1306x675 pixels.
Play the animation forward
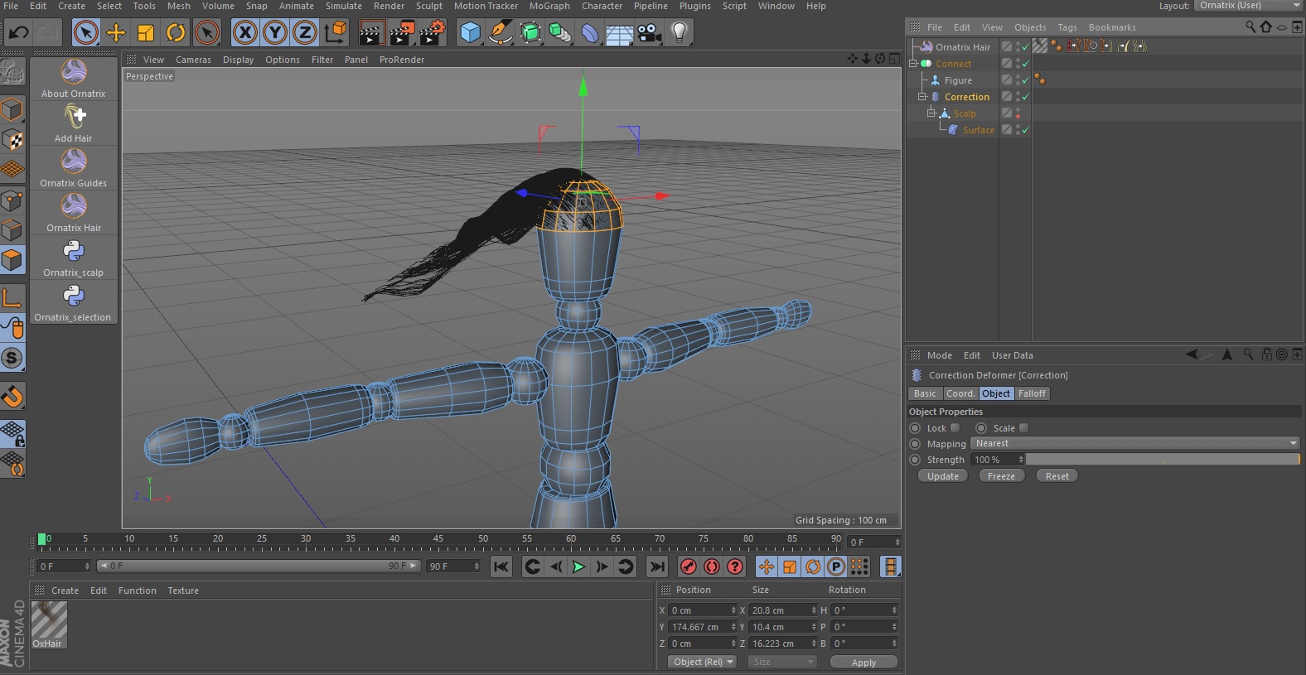click(x=578, y=567)
